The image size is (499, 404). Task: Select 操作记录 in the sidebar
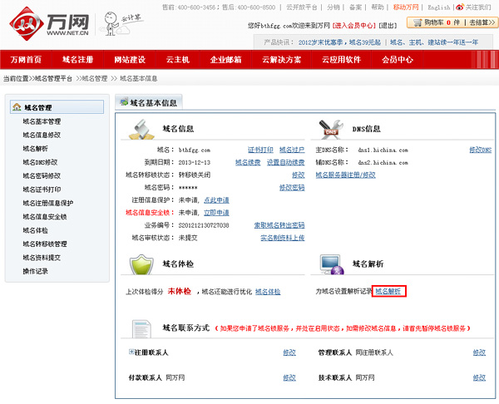pyautogui.click(x=35, y=271)
